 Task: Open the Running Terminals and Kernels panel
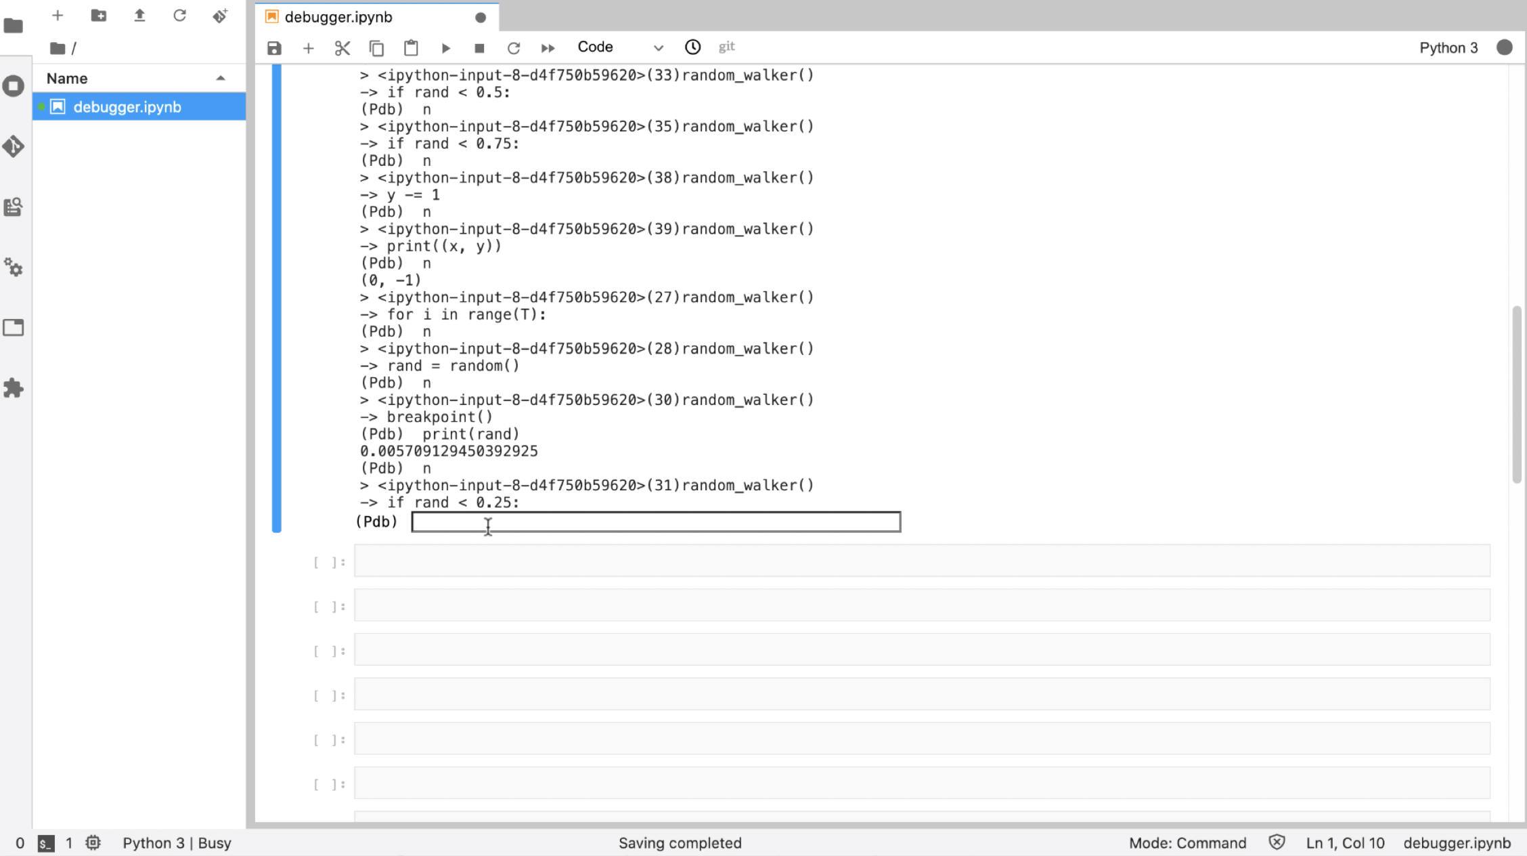click(x=14, y=86)
